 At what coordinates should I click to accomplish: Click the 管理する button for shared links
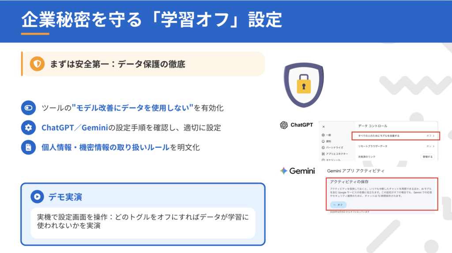pyautogui.click(x=427, y=157)
